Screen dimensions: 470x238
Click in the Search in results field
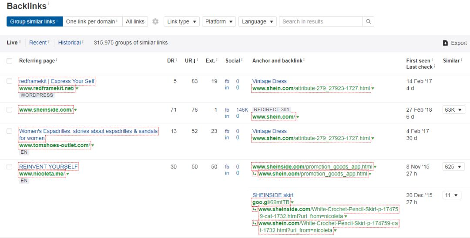point(321,22)
